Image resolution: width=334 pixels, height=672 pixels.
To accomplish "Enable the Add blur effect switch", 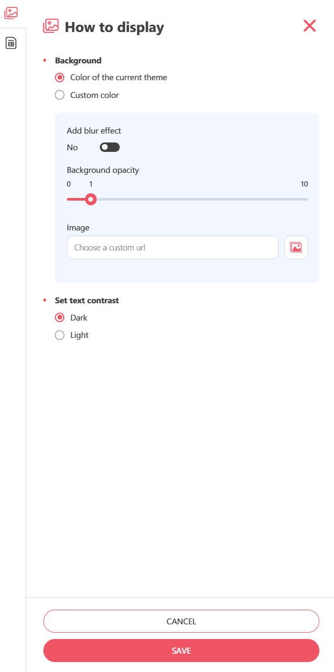I will tap(110, 148).
